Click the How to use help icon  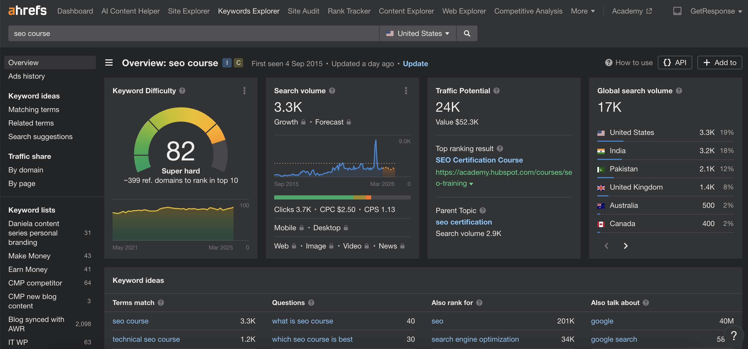pos(608,62)
